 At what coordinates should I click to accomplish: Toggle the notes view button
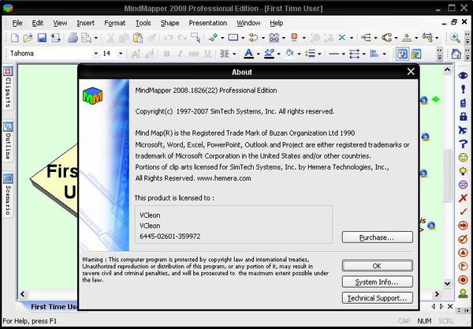[x=416, y=54]
